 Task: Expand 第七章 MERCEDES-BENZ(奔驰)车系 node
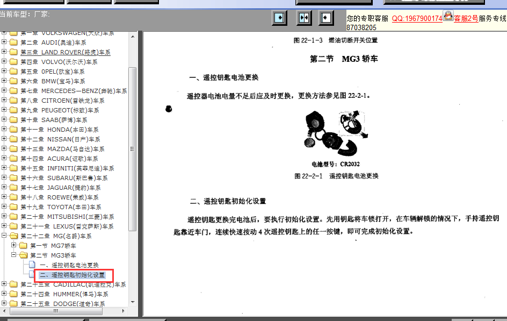coord(4,90)
